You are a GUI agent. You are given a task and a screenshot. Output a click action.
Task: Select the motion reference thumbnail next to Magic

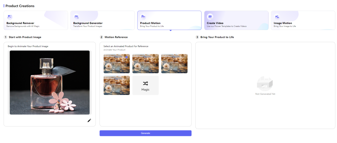pos(117,85)
